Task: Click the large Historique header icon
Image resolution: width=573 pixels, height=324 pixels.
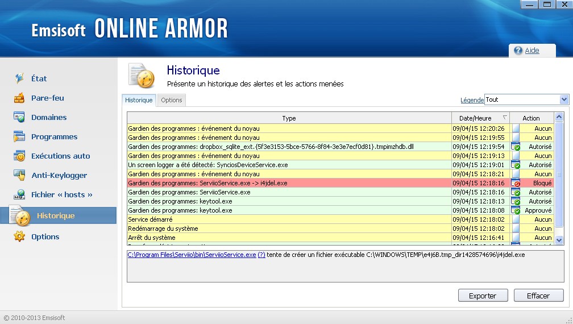Action: (x=142, y=76)
